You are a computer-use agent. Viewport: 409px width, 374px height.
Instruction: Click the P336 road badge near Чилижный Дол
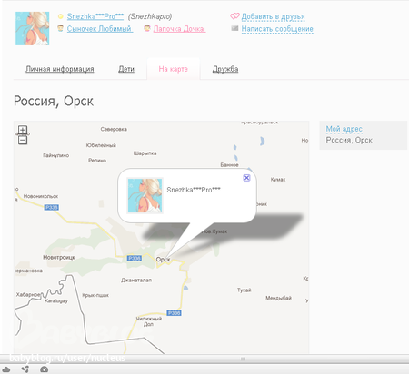[174, 313]
